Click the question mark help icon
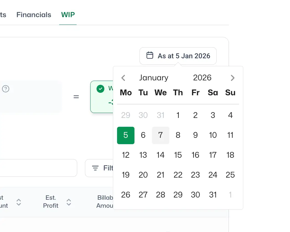 [6, 89]
